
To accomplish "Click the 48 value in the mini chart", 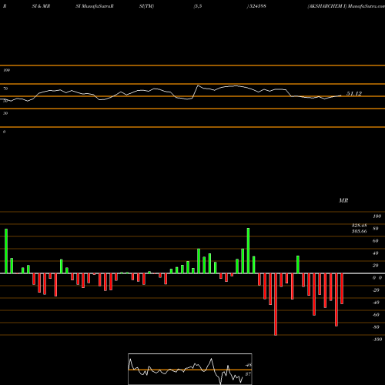I will tap(248, 365).
